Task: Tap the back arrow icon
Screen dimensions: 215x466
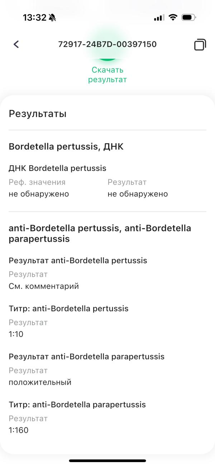Action: click(16, 44)
